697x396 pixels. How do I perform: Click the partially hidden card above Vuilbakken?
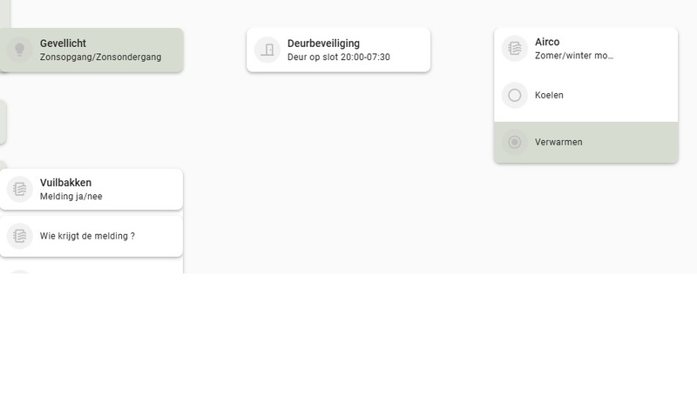3,122
